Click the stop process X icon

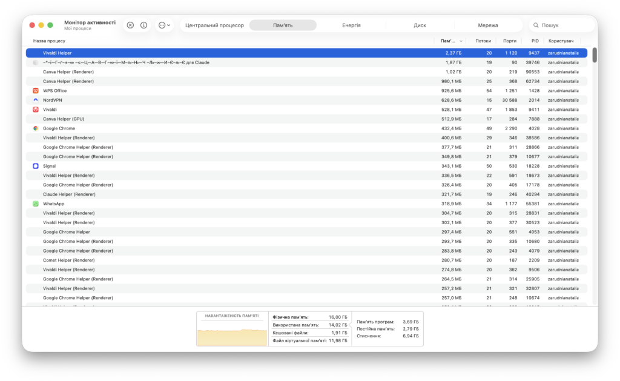tap(130, 25)
